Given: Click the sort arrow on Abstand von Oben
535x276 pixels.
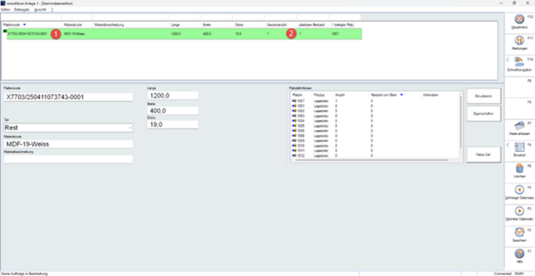Looking at the screenshot, I should (402, 95).
